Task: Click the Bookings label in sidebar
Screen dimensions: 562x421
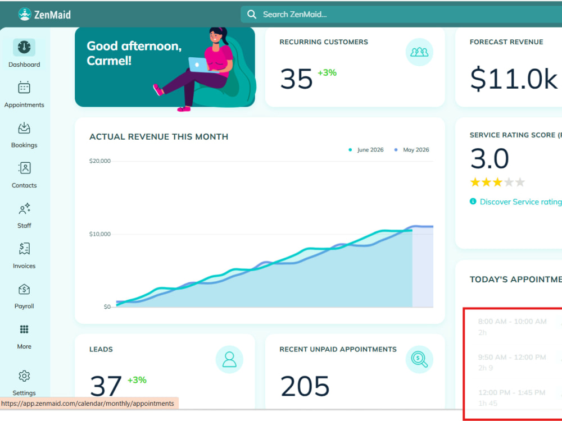Action: tap(24, 145)
